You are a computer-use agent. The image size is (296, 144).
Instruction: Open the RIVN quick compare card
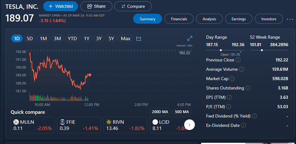point(125,125)
